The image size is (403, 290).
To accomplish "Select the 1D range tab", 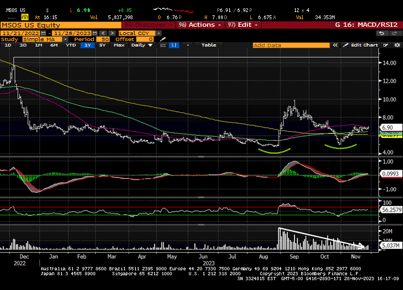I will pyautogui.click(x=8, y=45).
